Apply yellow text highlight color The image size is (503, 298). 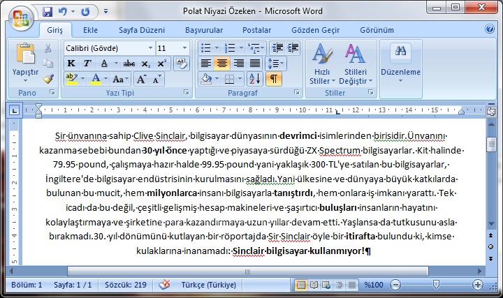coord(72,78)
